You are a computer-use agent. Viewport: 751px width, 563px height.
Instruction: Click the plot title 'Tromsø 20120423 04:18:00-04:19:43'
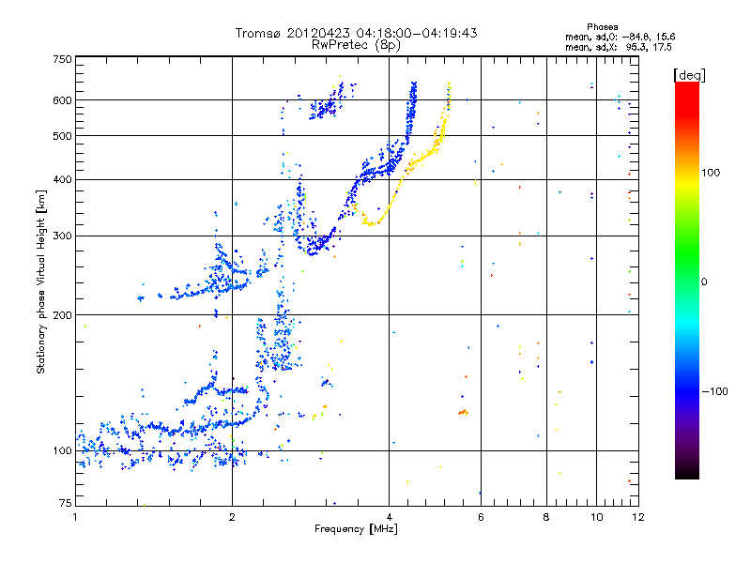pos(356,33)
